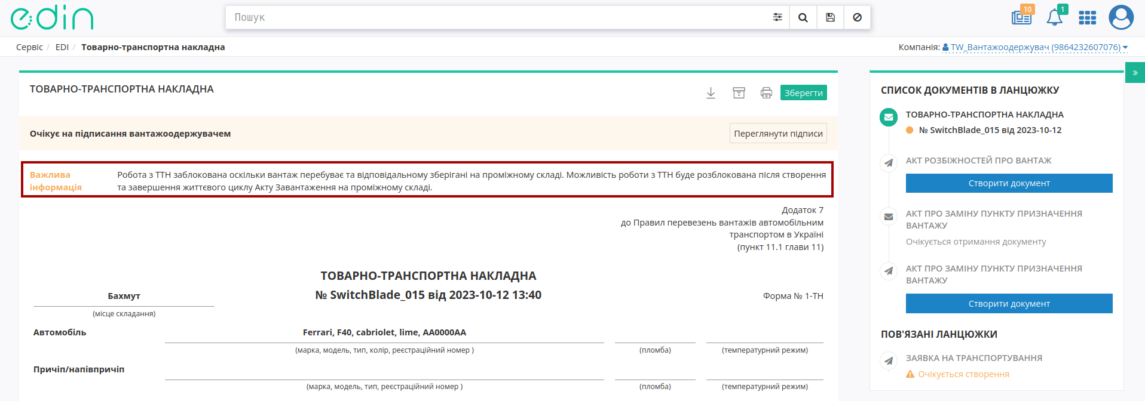The height and width of the screenshot is (401, 1145).
Task: Click the Зберегти button
Action: tap(803, 92)
